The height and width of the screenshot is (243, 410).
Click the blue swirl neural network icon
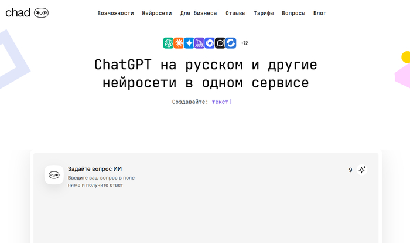click(x=210, y=43)
